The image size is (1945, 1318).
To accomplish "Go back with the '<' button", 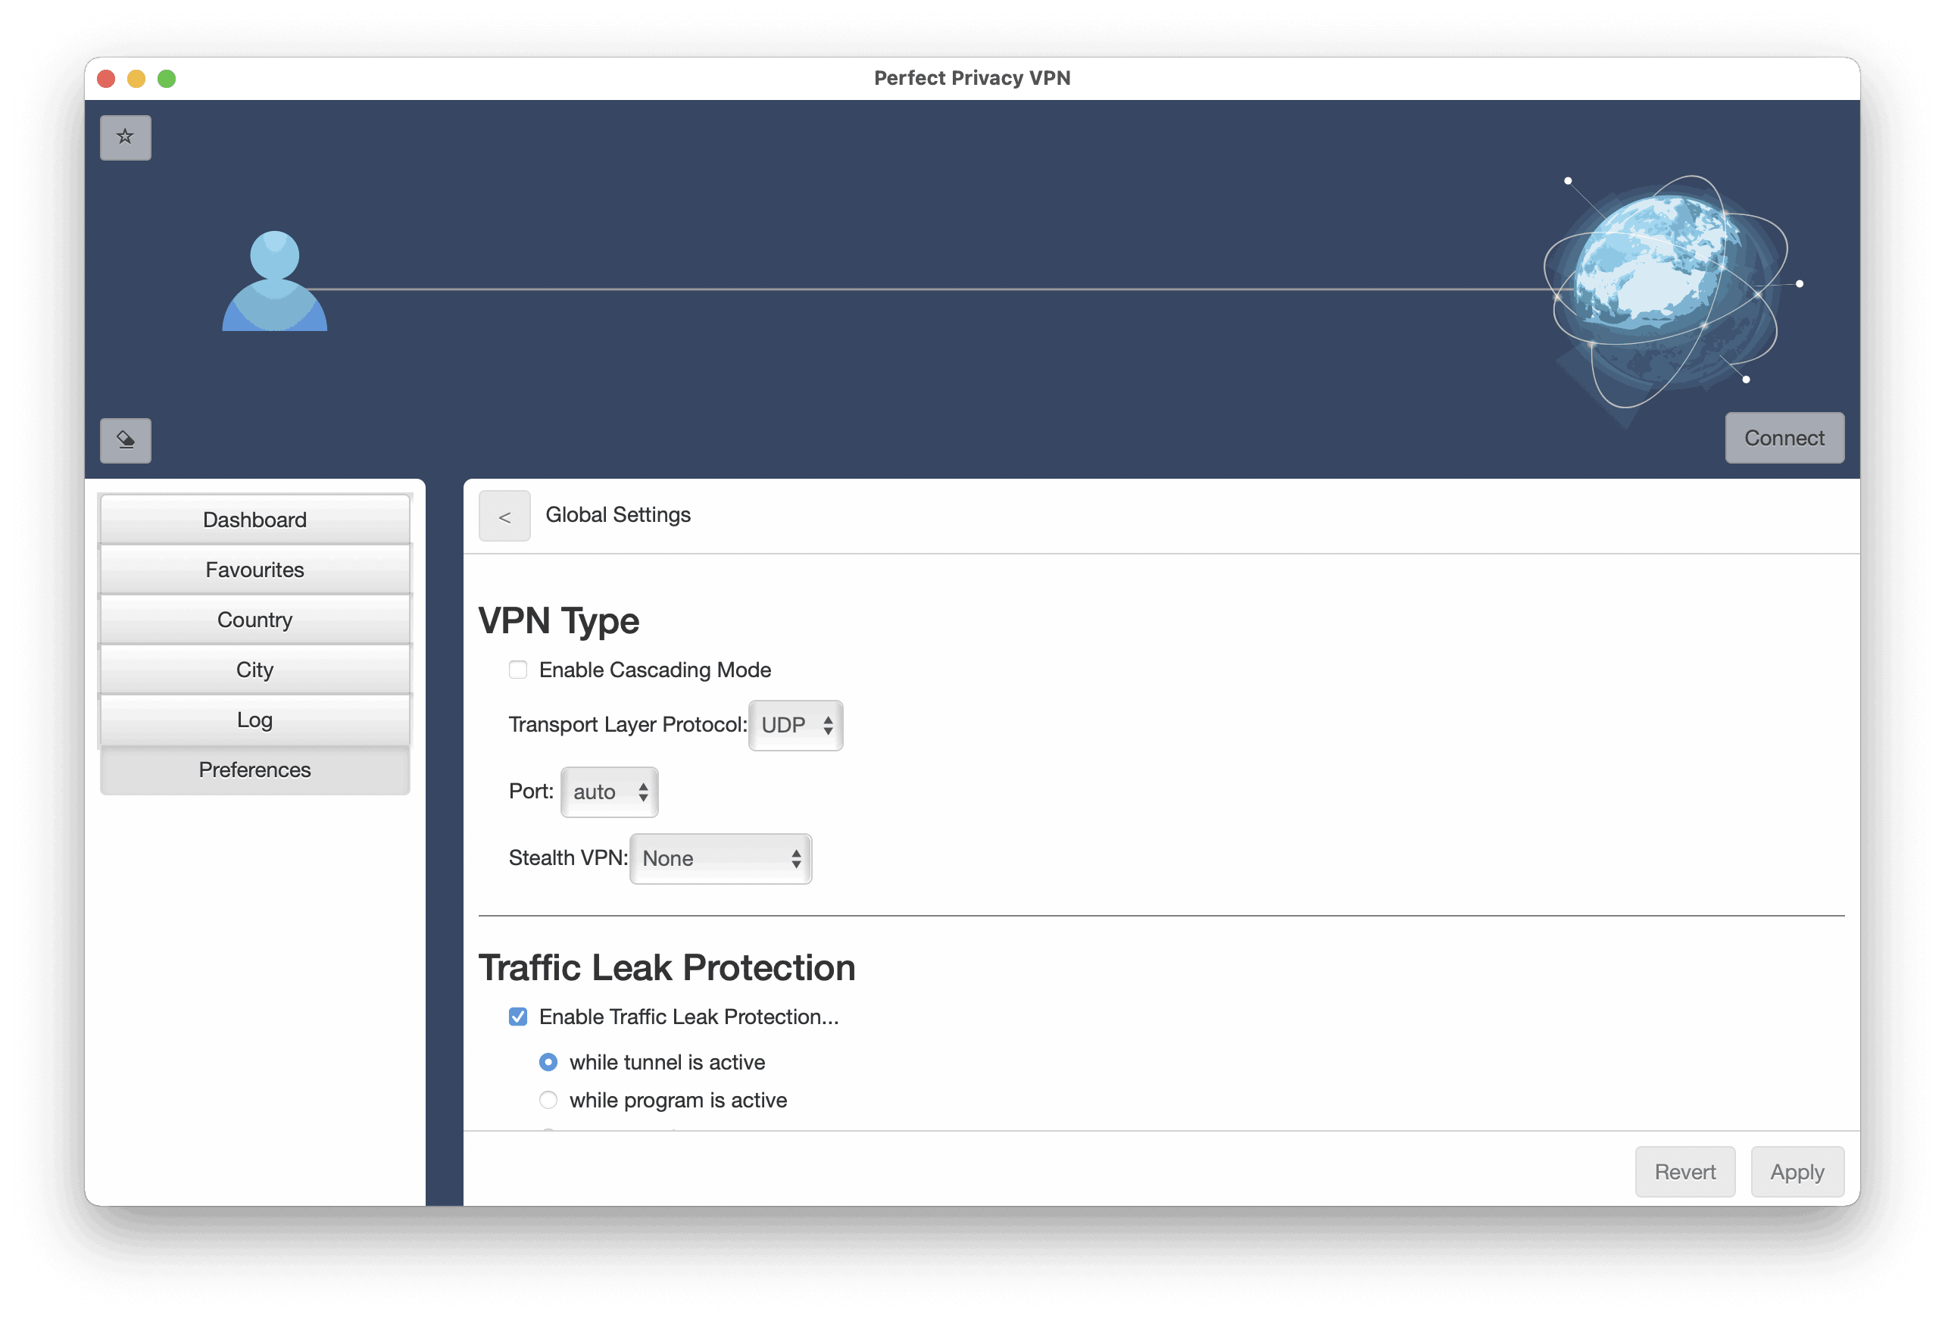I will pos(504,517).
